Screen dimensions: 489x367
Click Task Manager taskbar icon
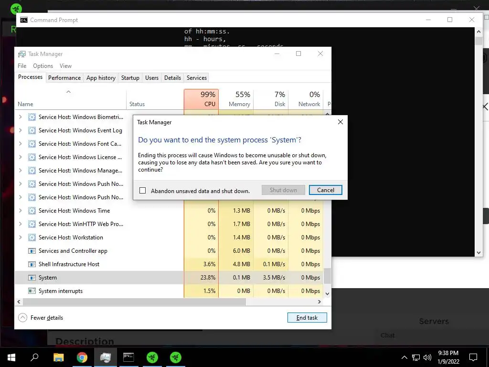[105, 357]
